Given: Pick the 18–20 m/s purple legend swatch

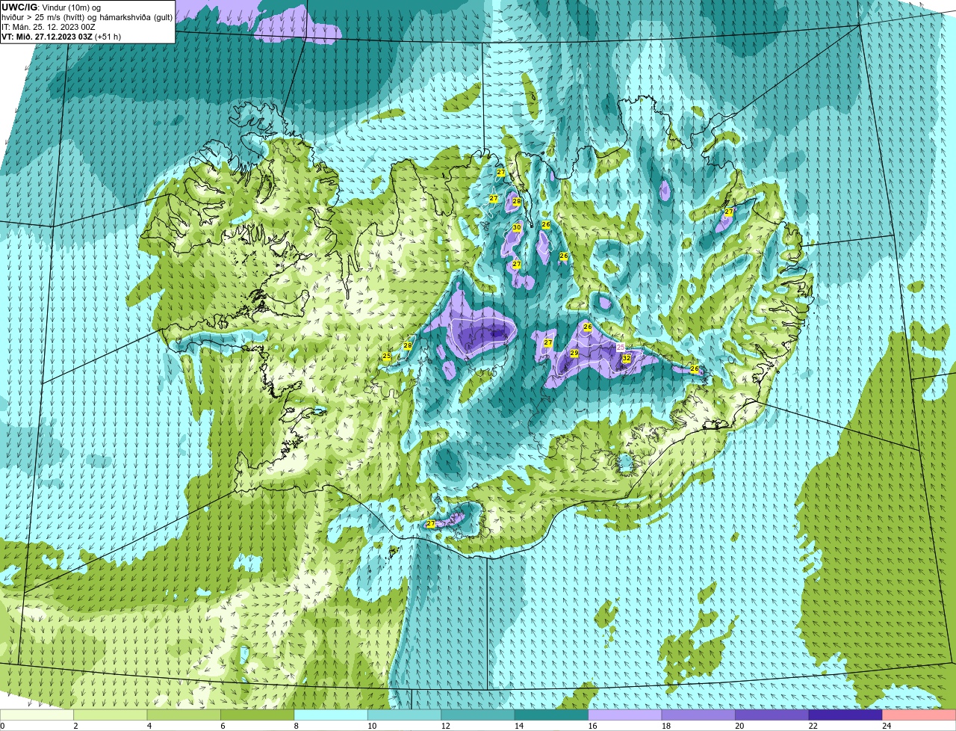Looking at the screenshot, I should (x=698, y=715).
